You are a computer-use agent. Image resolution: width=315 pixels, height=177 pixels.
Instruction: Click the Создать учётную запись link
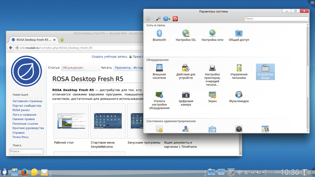point(109,57)
